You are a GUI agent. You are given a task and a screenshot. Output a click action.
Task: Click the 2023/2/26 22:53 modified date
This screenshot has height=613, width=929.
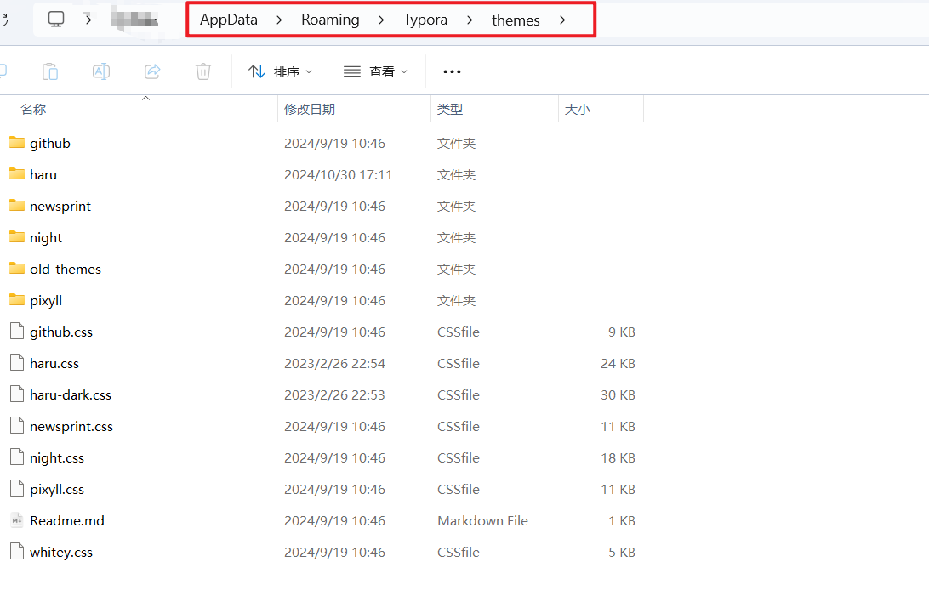[x=334, y=394]
